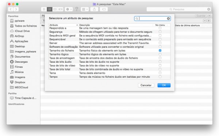This screenshot has height=136, width=219.
Task: Enable the Segurança checkbox
Action: 160,32
